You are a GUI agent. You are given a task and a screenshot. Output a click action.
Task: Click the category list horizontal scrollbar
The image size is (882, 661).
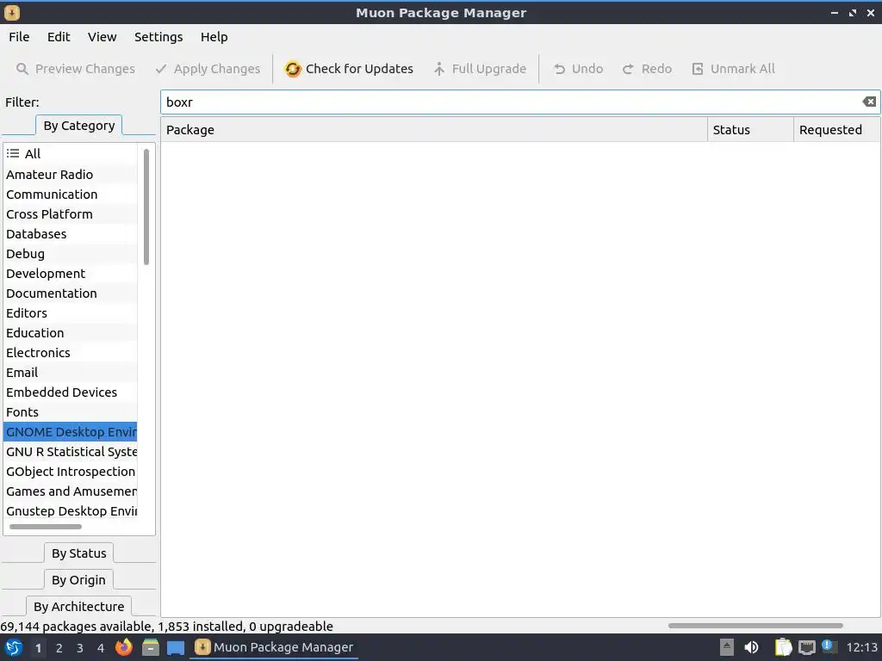click(46, 527)
